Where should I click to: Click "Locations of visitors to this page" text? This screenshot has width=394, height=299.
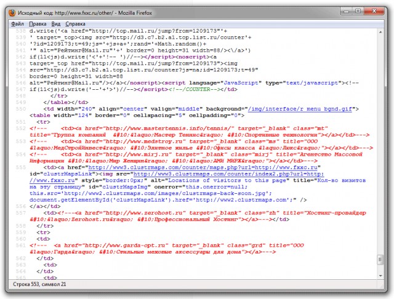[x=228, y=180]
